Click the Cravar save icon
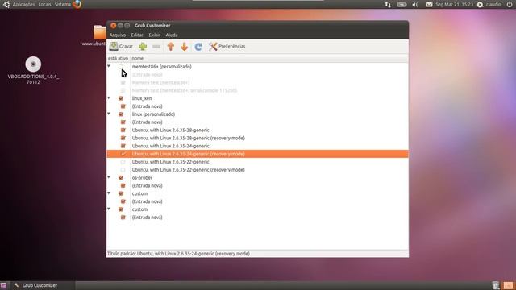Screen dimensions: 516x290 tap(114, 47)
